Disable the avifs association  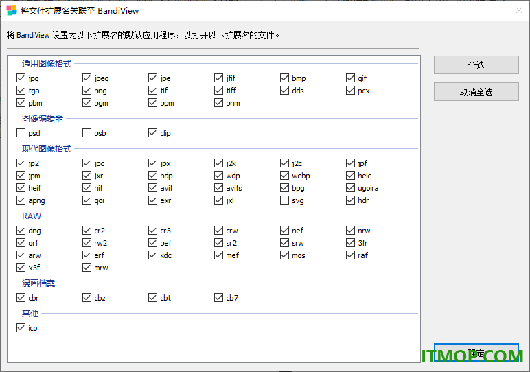click(219, 188)
